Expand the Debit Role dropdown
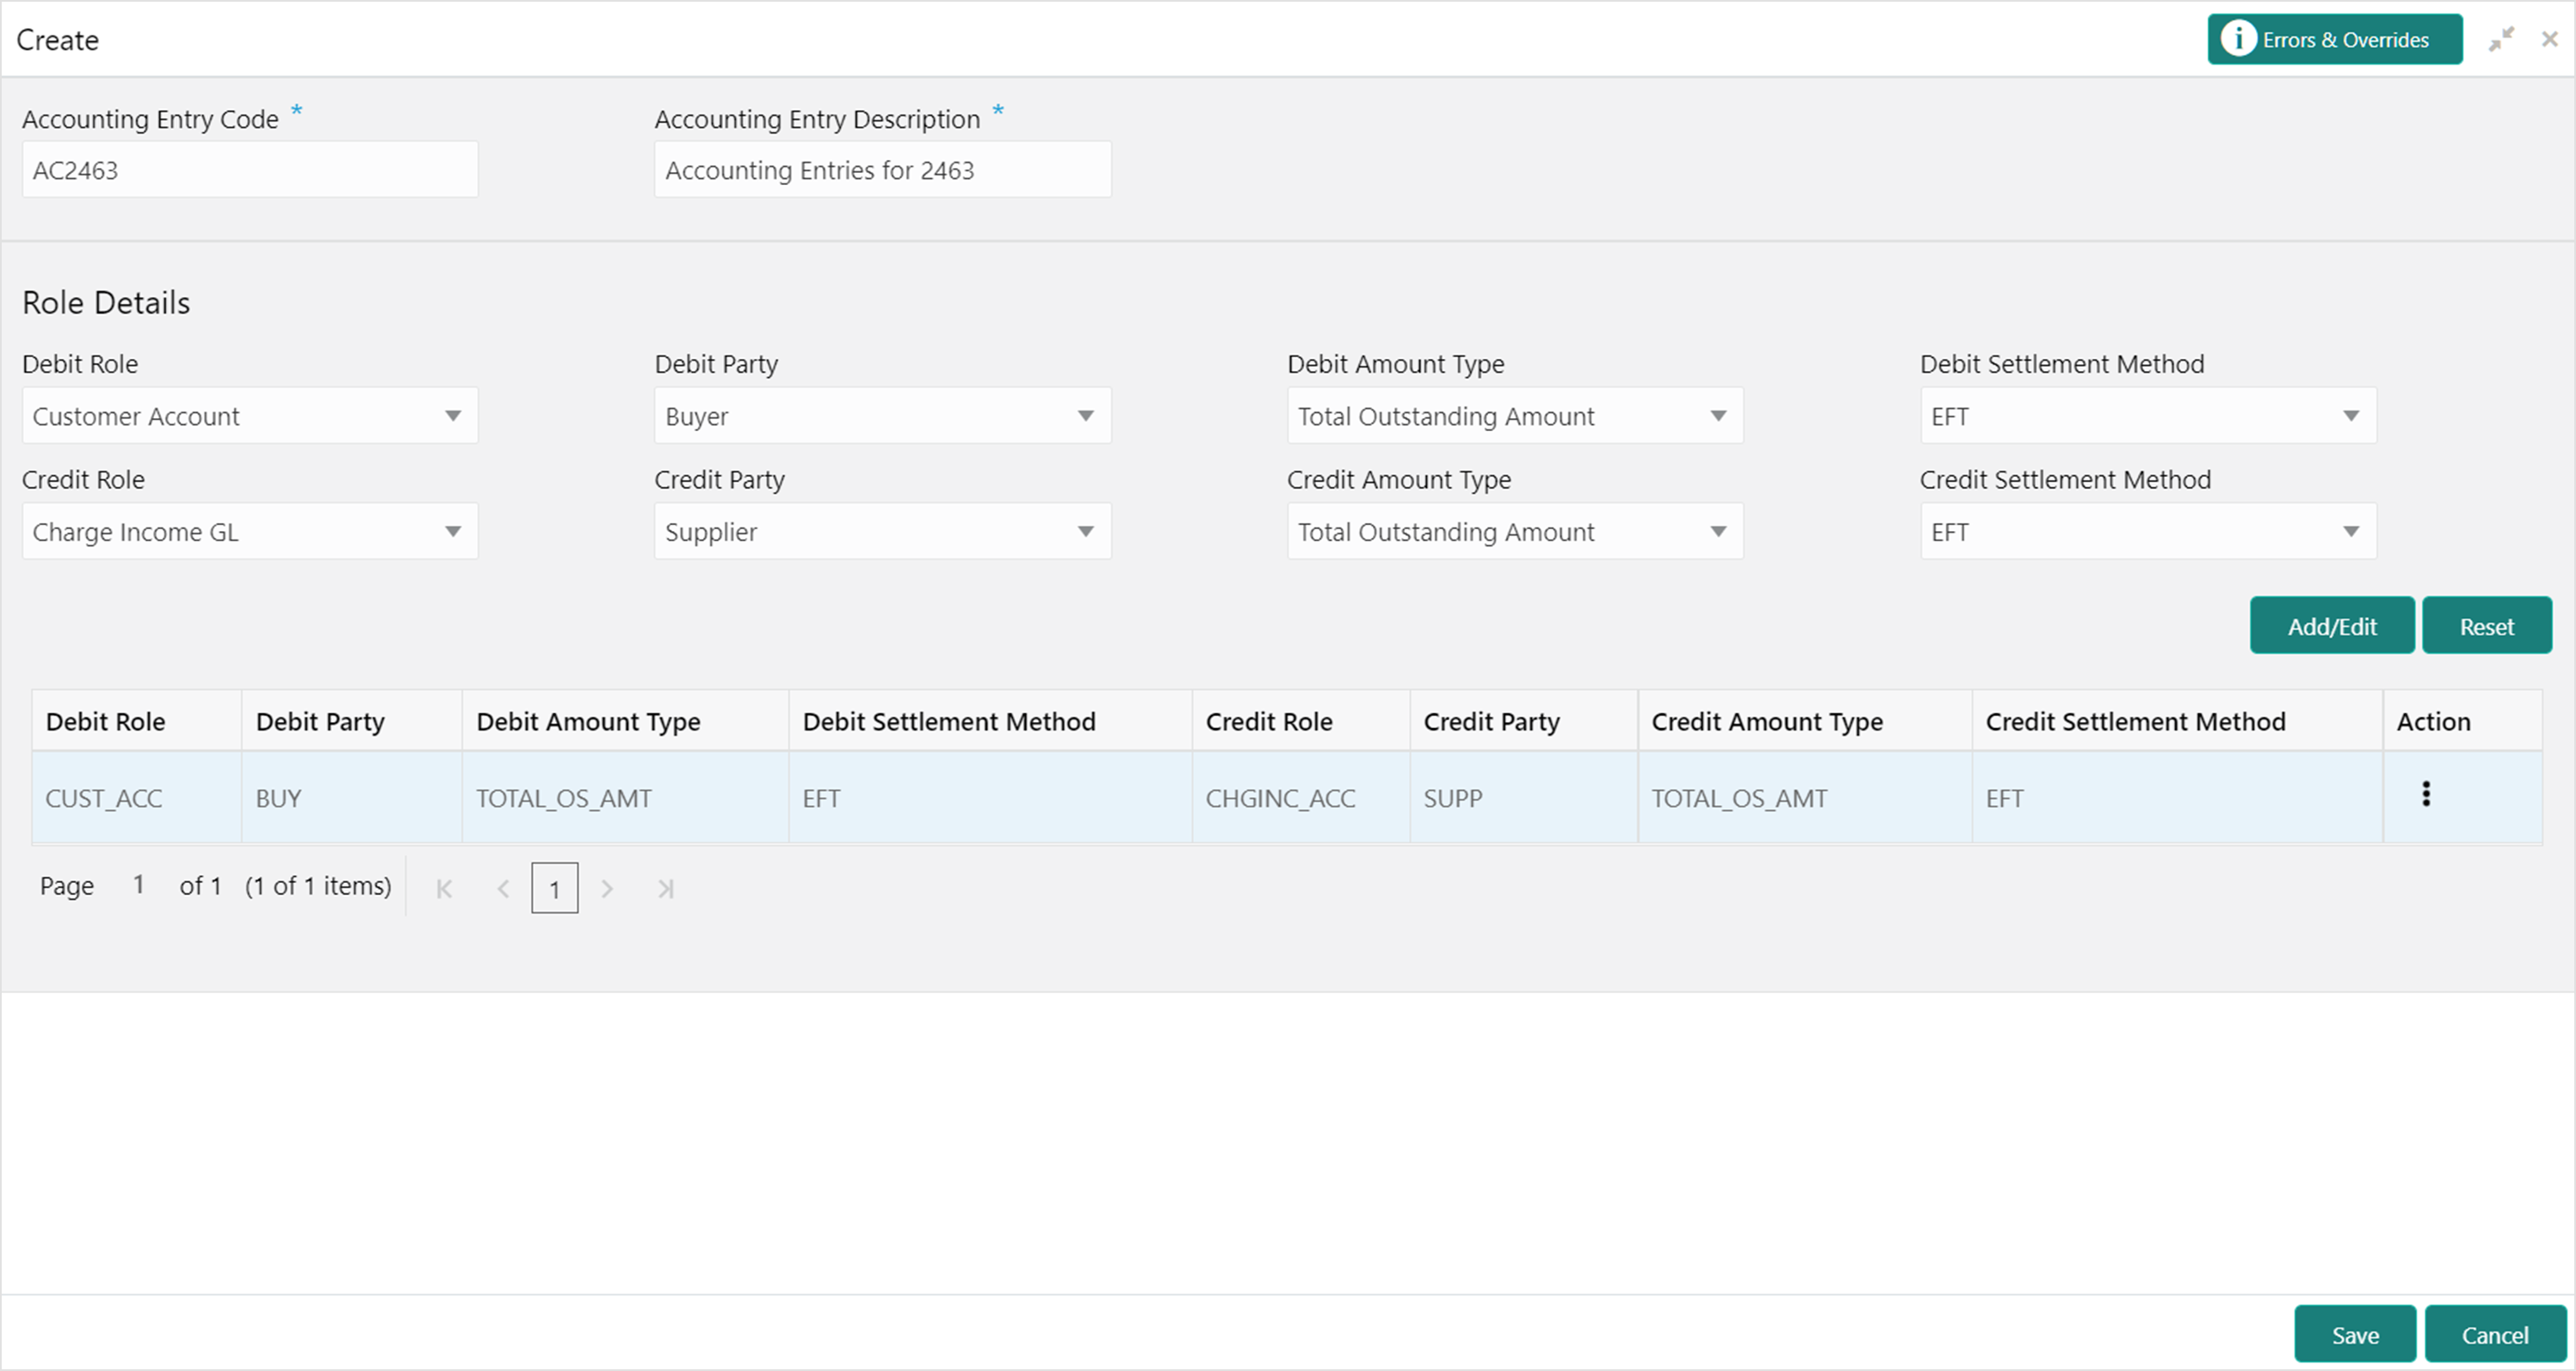 coord(250,416)
